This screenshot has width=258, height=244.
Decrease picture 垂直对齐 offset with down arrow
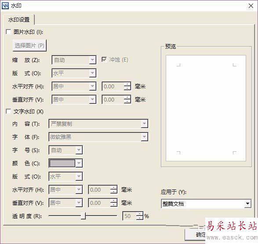(127, 102)
